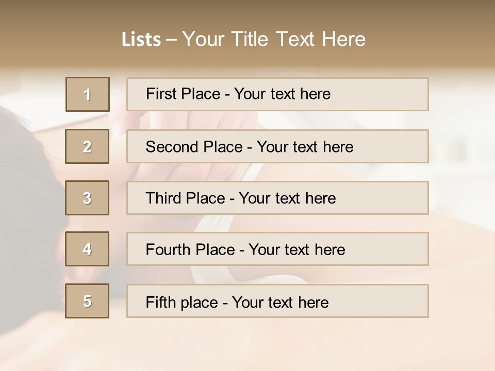This screenshot has width=495, height=371.
Task: Select the Your Title Text Here heading
Action: pos(274,39)
